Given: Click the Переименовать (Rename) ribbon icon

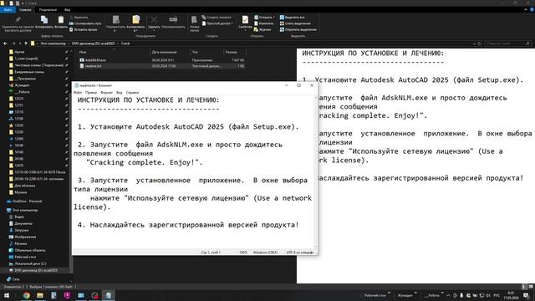Looking at the screenshot, I should click(173, 20).
